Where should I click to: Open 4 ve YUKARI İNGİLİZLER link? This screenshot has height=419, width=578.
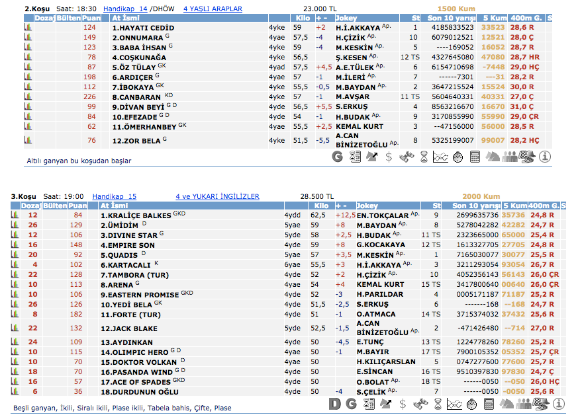pyautogui.click(x=217, y=196)
